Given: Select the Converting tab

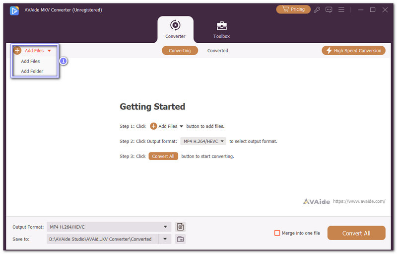Looking at the screenshot, I should point(180,50).
